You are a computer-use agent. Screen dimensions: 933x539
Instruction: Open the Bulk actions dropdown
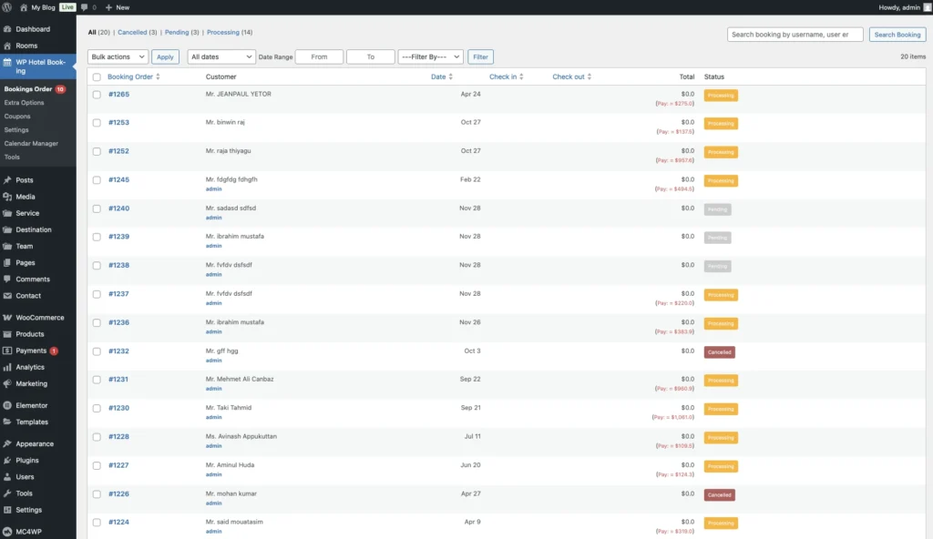(118, 56)
